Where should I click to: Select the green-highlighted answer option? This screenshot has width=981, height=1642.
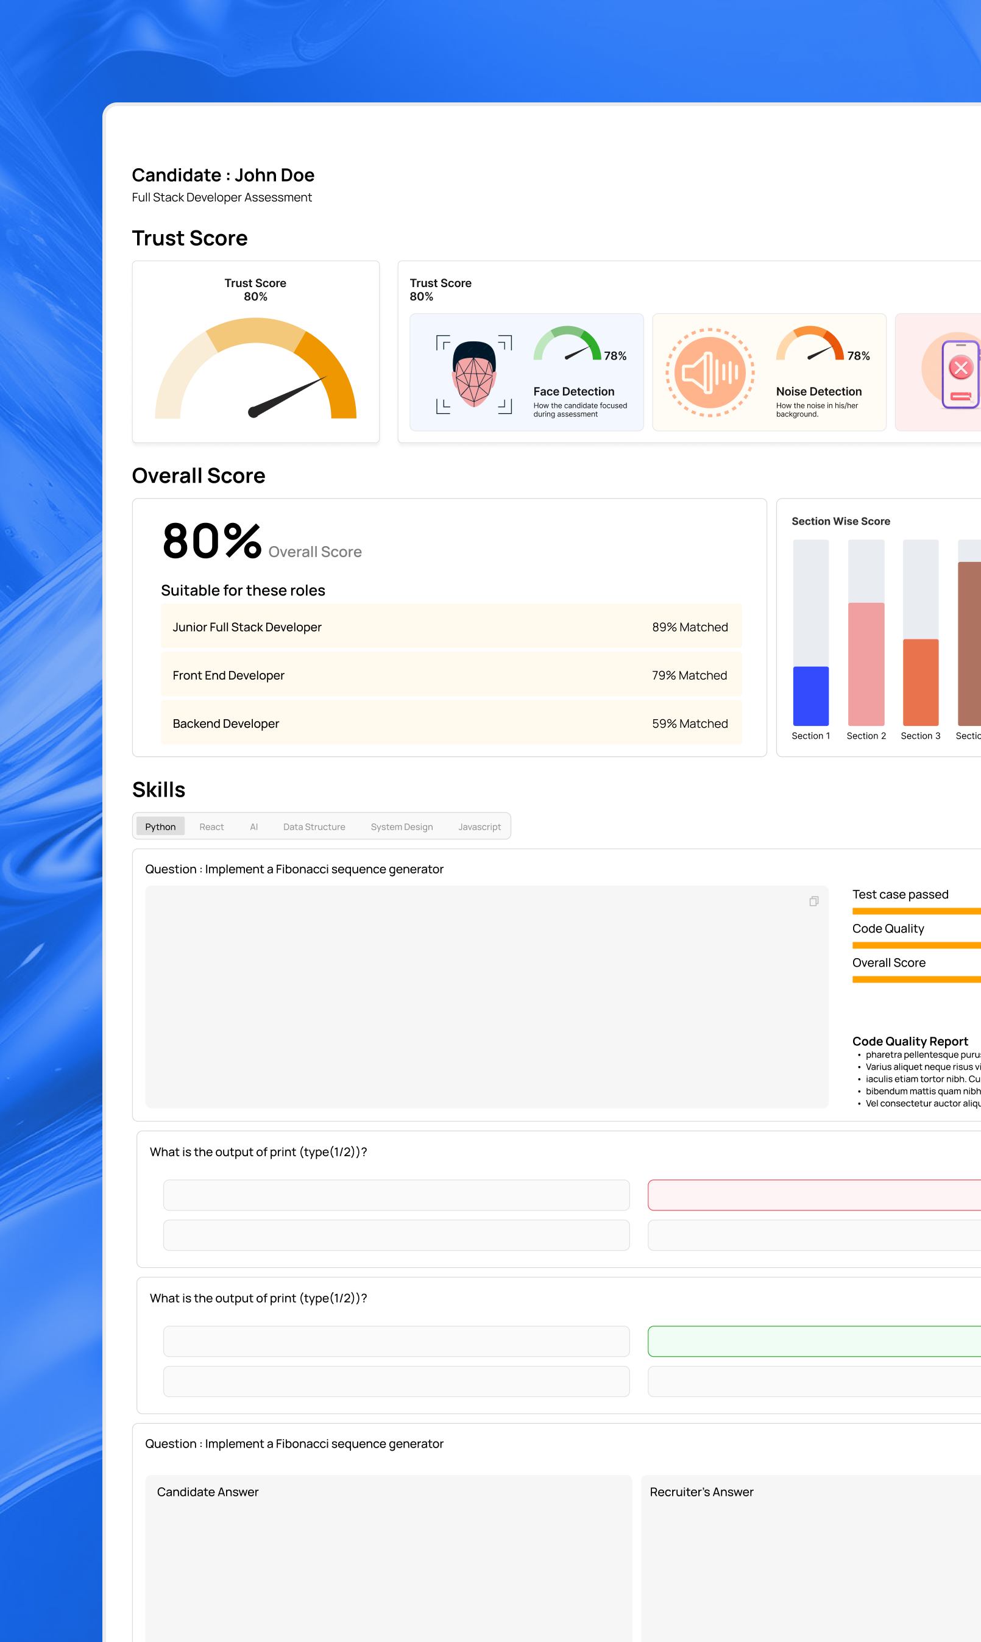tap(814, 1340)
